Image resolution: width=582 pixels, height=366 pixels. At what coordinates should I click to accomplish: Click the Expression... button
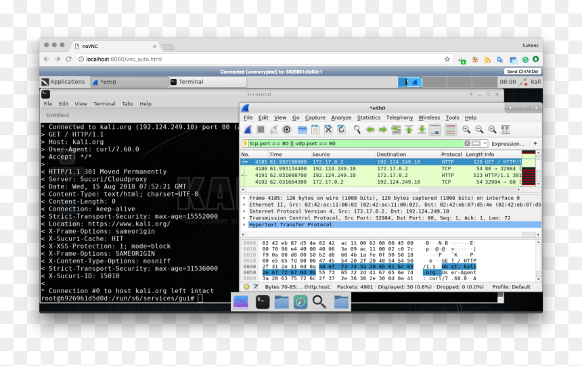tap(508, 144)
